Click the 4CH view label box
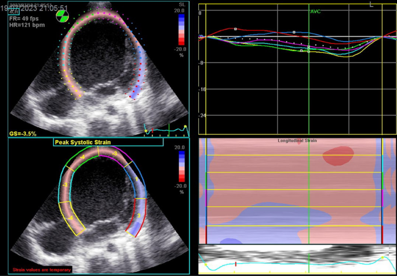 tap(14, 12)
